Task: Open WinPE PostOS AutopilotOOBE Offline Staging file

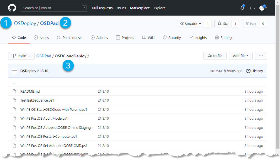Action: coord(57,127)
